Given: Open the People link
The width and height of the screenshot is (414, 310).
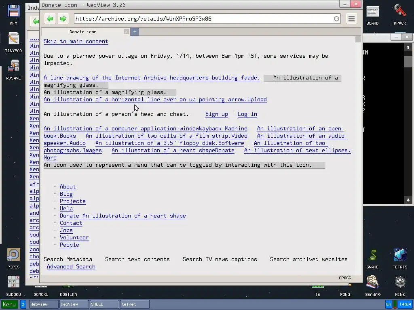Looking at the screenshot, I should 70,245.
